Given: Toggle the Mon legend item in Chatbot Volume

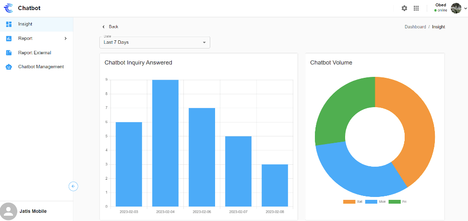Looking at the screenshot, I should (x=376, y=201).
